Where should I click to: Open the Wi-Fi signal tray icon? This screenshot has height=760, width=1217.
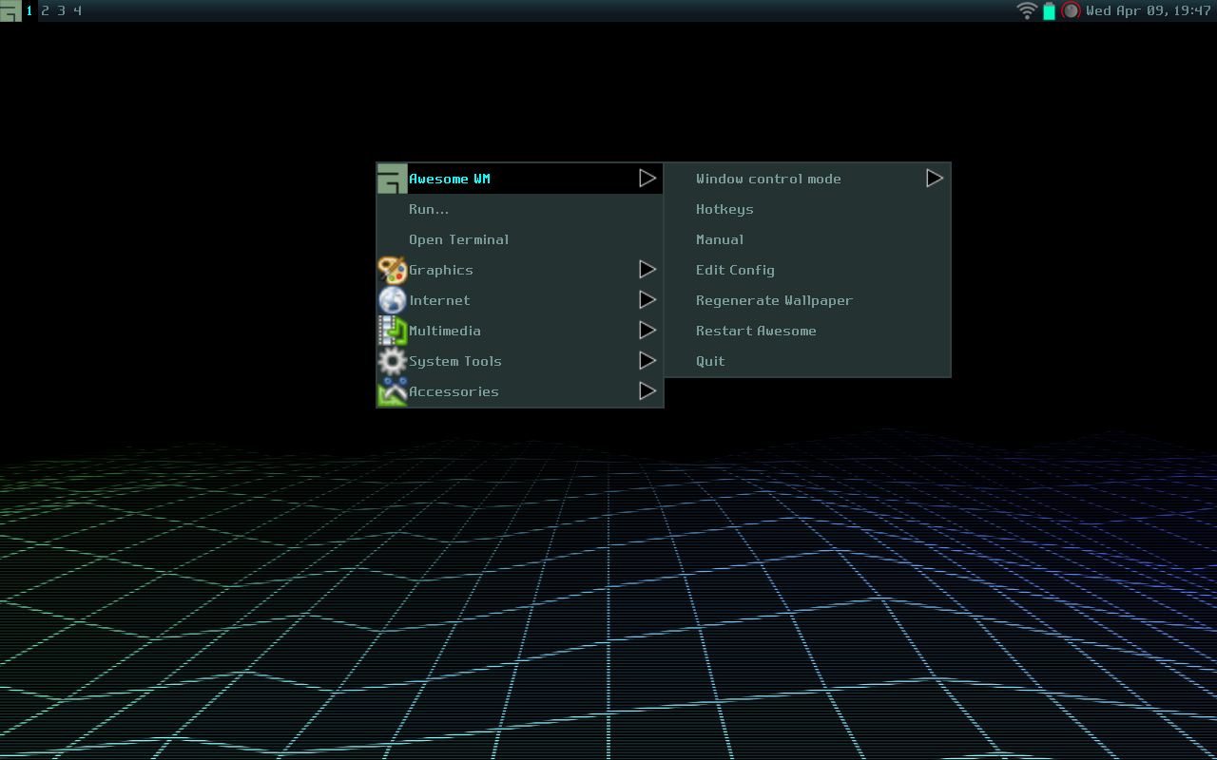coord(1027,11)
